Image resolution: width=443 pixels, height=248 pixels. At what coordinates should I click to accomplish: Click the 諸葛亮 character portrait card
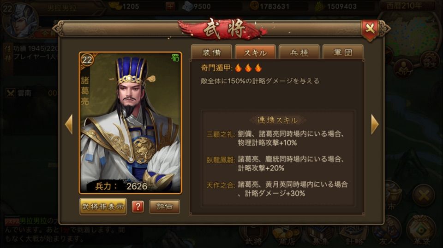(x=130, y=123)
